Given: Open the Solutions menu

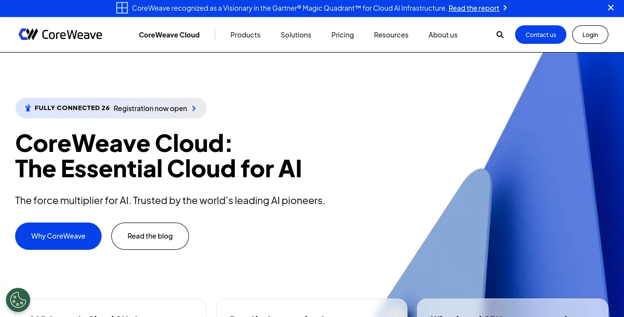Looking at the screenshot, I should (x=296, y=35).
